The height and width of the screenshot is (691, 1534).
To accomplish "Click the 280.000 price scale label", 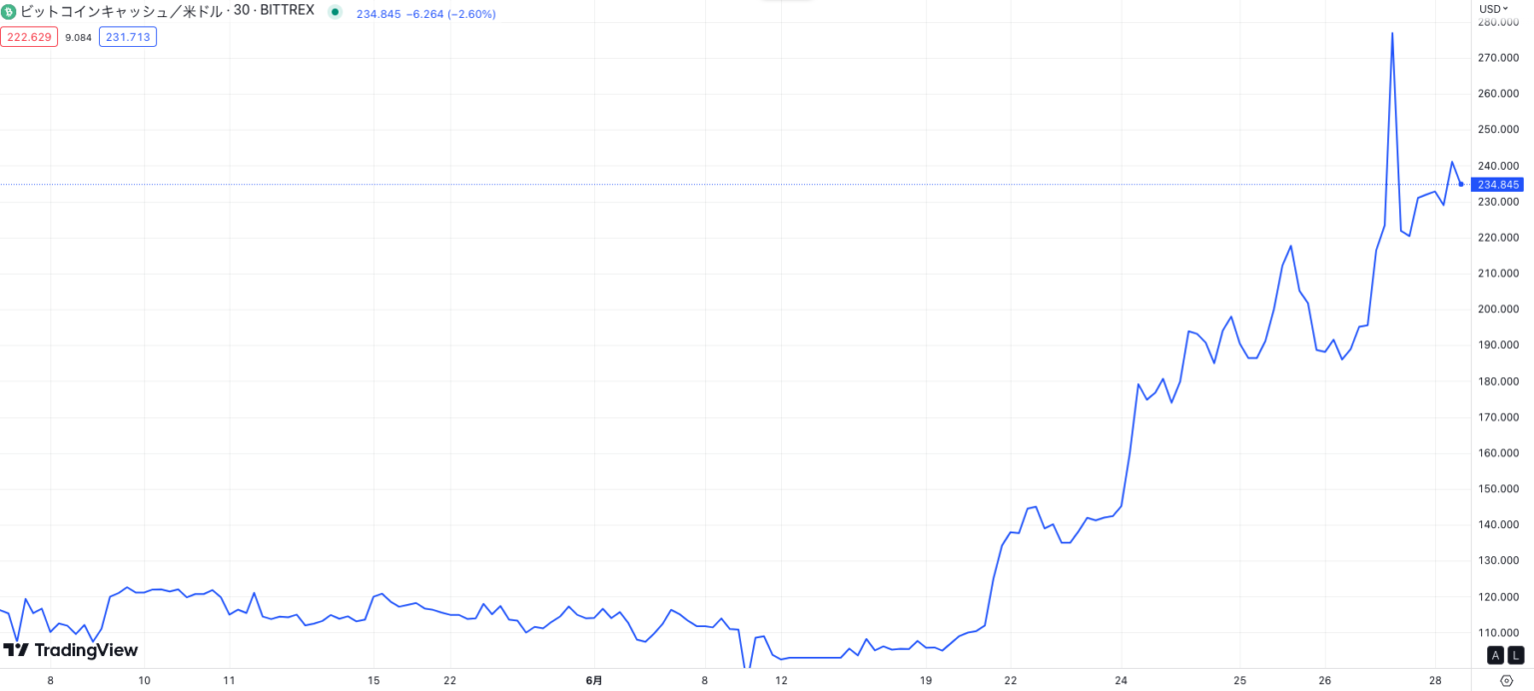I will (1497, 22).
